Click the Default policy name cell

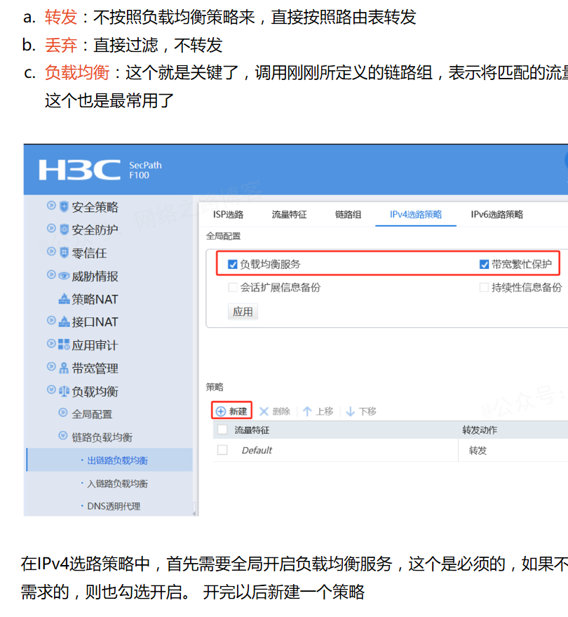click(x=257, y=450)
